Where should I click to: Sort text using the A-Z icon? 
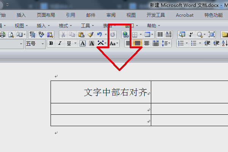(x=225, y=43)
